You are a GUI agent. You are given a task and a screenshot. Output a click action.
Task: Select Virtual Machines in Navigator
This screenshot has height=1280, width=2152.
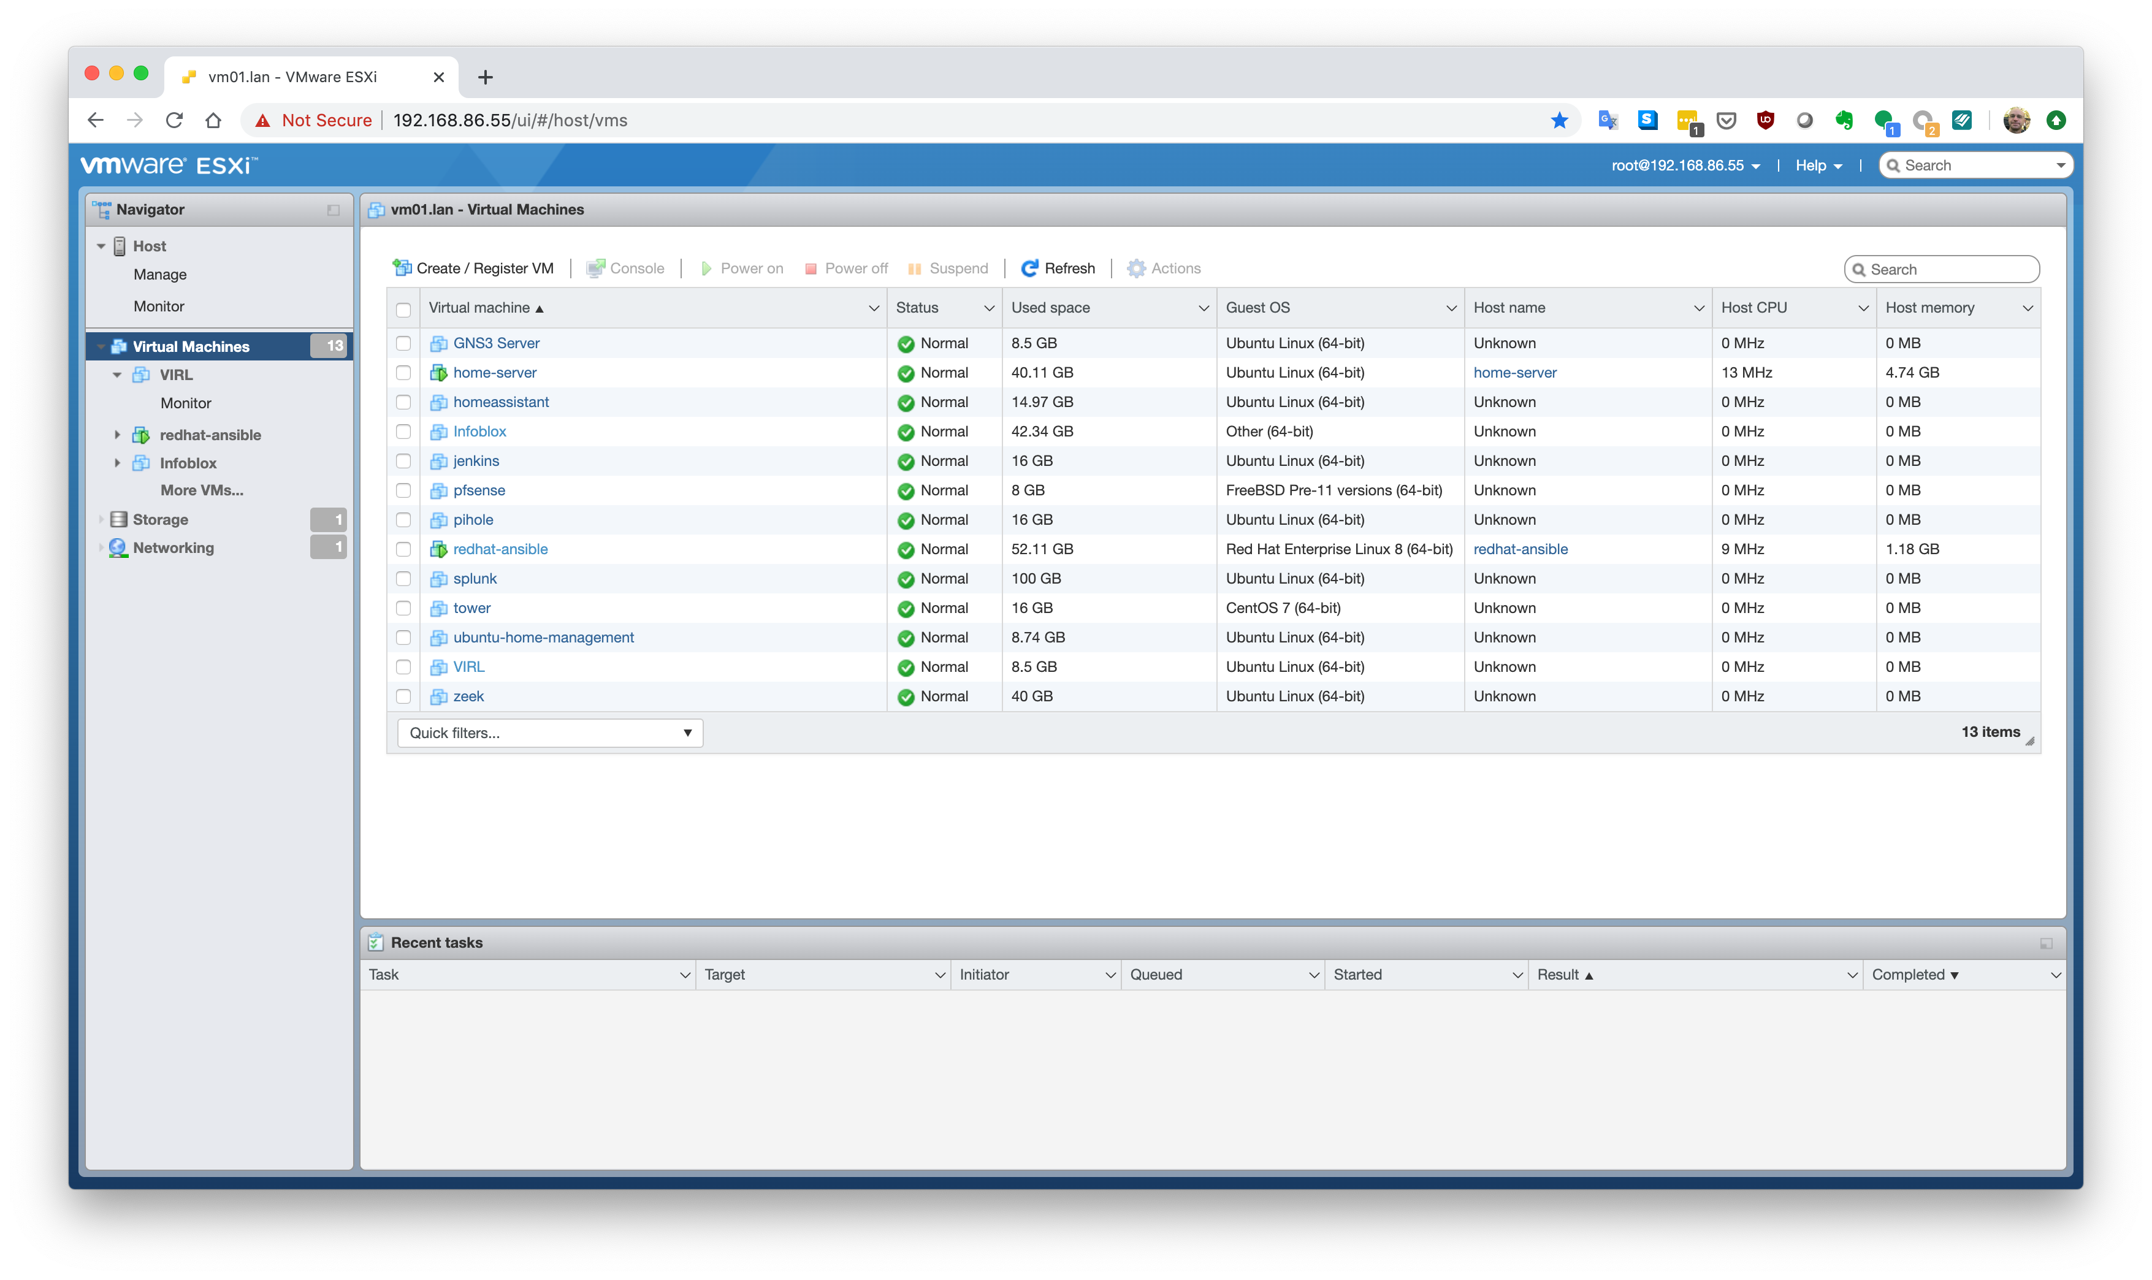coord(220,346)
